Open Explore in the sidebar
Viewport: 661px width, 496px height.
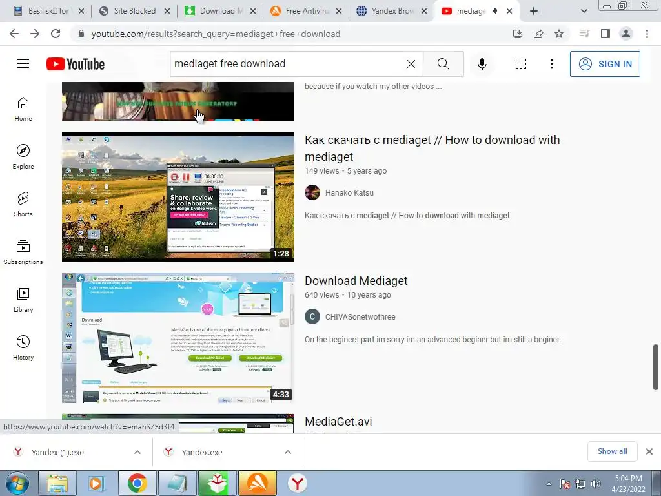(x=23, y=157)
